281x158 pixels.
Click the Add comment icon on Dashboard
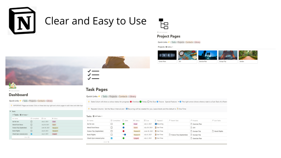[x=10, y=91]
